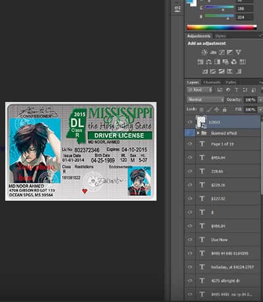Switch to the Styles tab
The height and width of the screenshot is (302, 263).
click(x=220, y=36)
